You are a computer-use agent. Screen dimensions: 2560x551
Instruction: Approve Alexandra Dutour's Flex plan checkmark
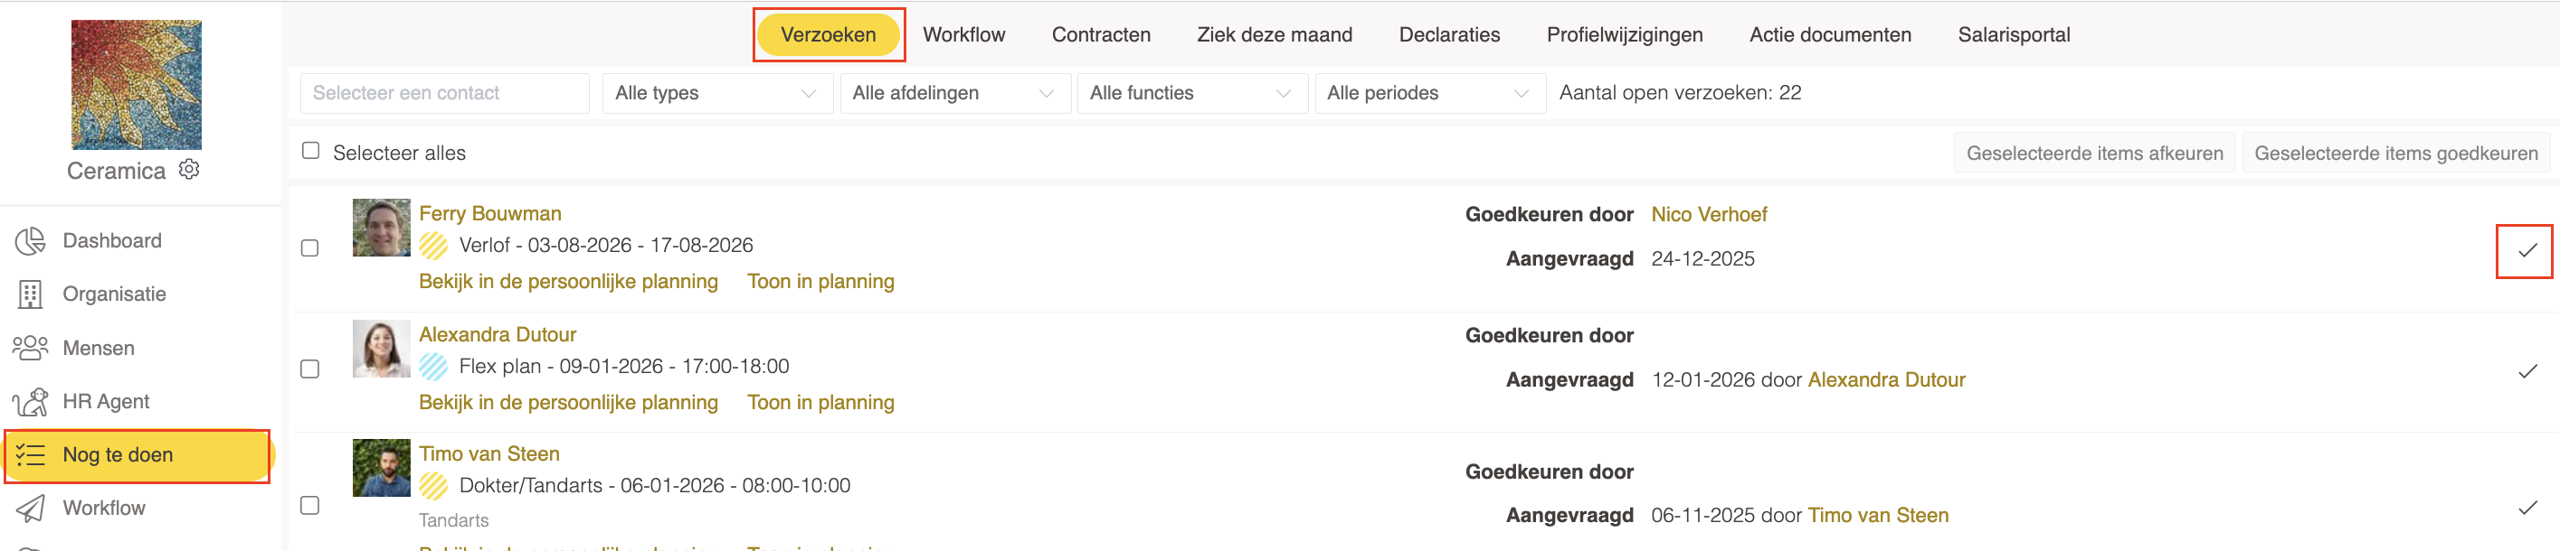coord(2527,372)
